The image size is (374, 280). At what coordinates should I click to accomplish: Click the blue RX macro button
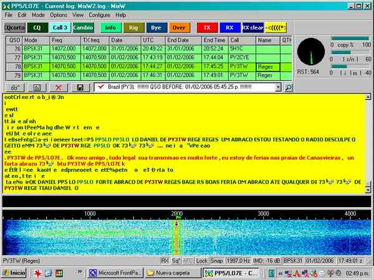pos(229,27)
